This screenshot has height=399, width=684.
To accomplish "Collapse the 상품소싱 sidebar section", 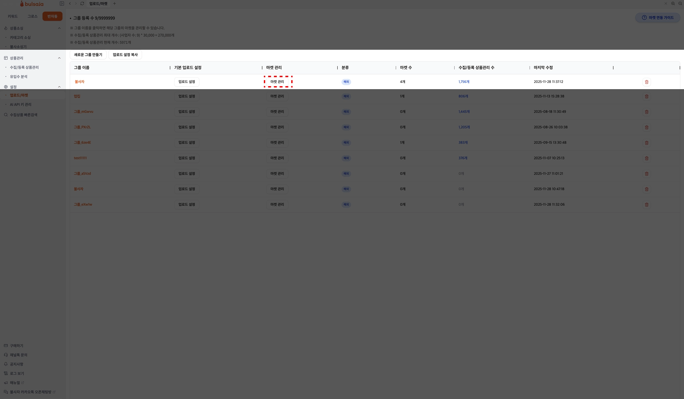I will (x=59, y=28).
